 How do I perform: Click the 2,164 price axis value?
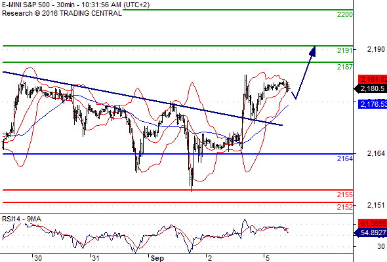(x=376, y=154)
